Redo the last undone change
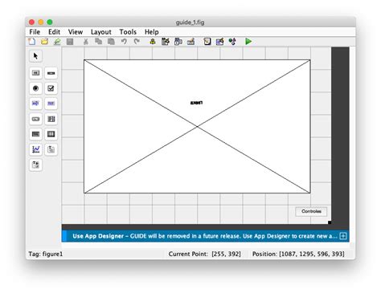 coord(137,42)
